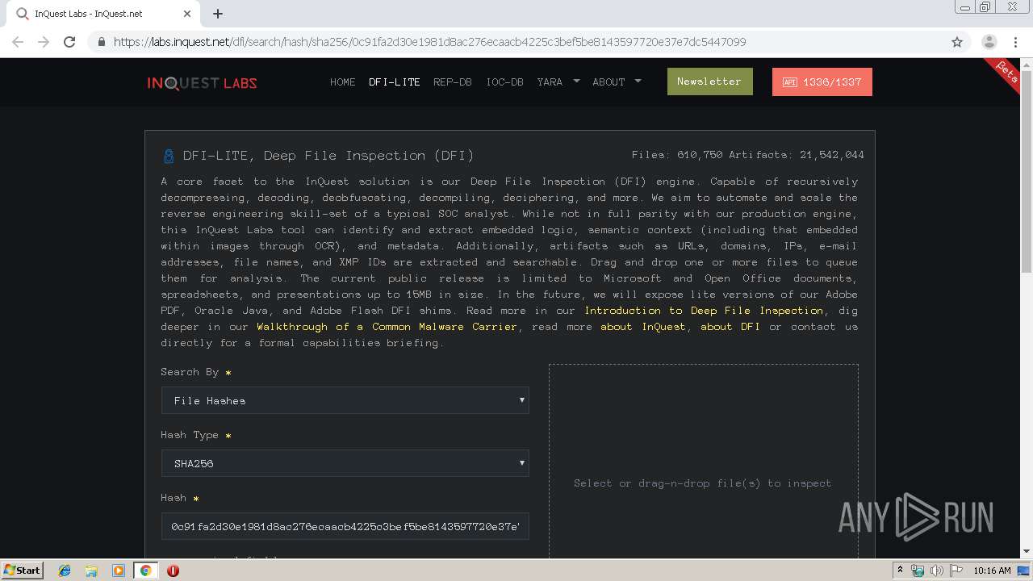Click the volume speaker tray icon
The height and width of the screenshot is (581, 1033).
936,571
